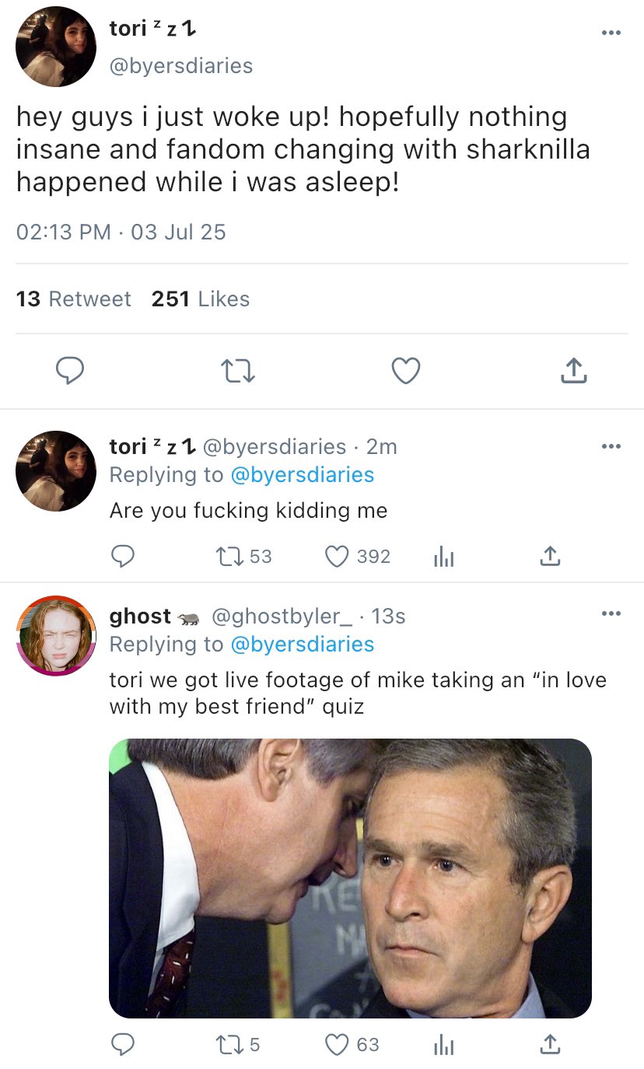View analytics for tori's reply tweet
The width and height of the screenshot is (644, 1069).
pyautogui.click(x=443, y=556)
